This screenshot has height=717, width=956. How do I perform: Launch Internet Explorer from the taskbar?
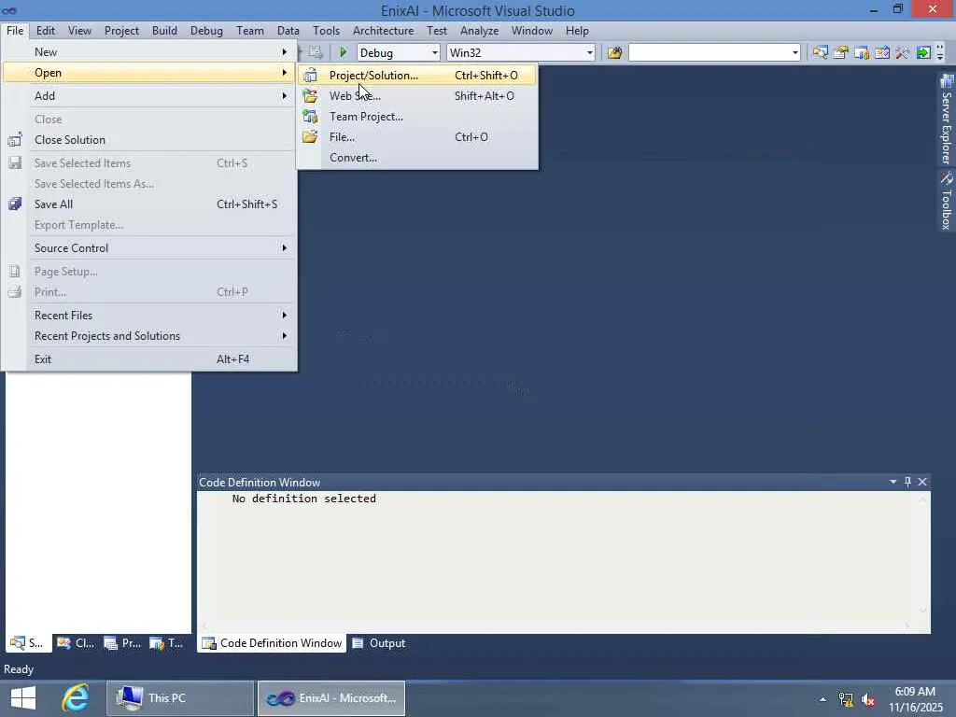(x=76, y=698)
